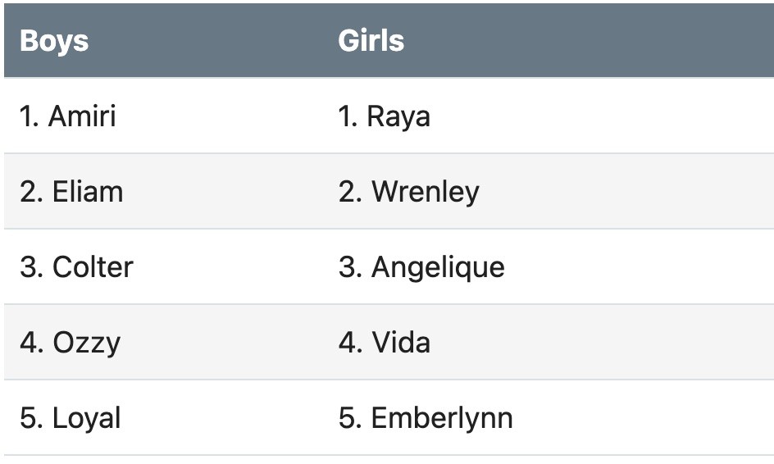Click the name Angelique

point(438,267)
